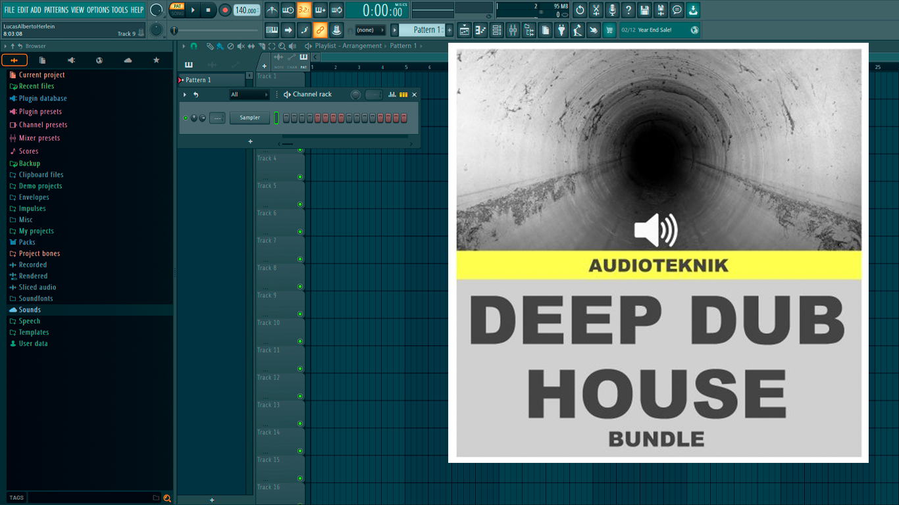Open the plugin picker plug icon
The height and width of the screenshot is (505, 899).
561,30
